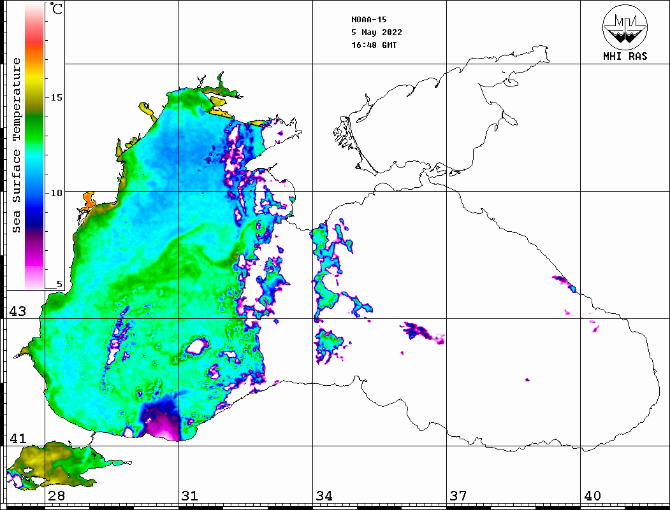Click longitude label 31
Image resolution: width=670 pixels, height=510 pixels.
tap(190, 495)
